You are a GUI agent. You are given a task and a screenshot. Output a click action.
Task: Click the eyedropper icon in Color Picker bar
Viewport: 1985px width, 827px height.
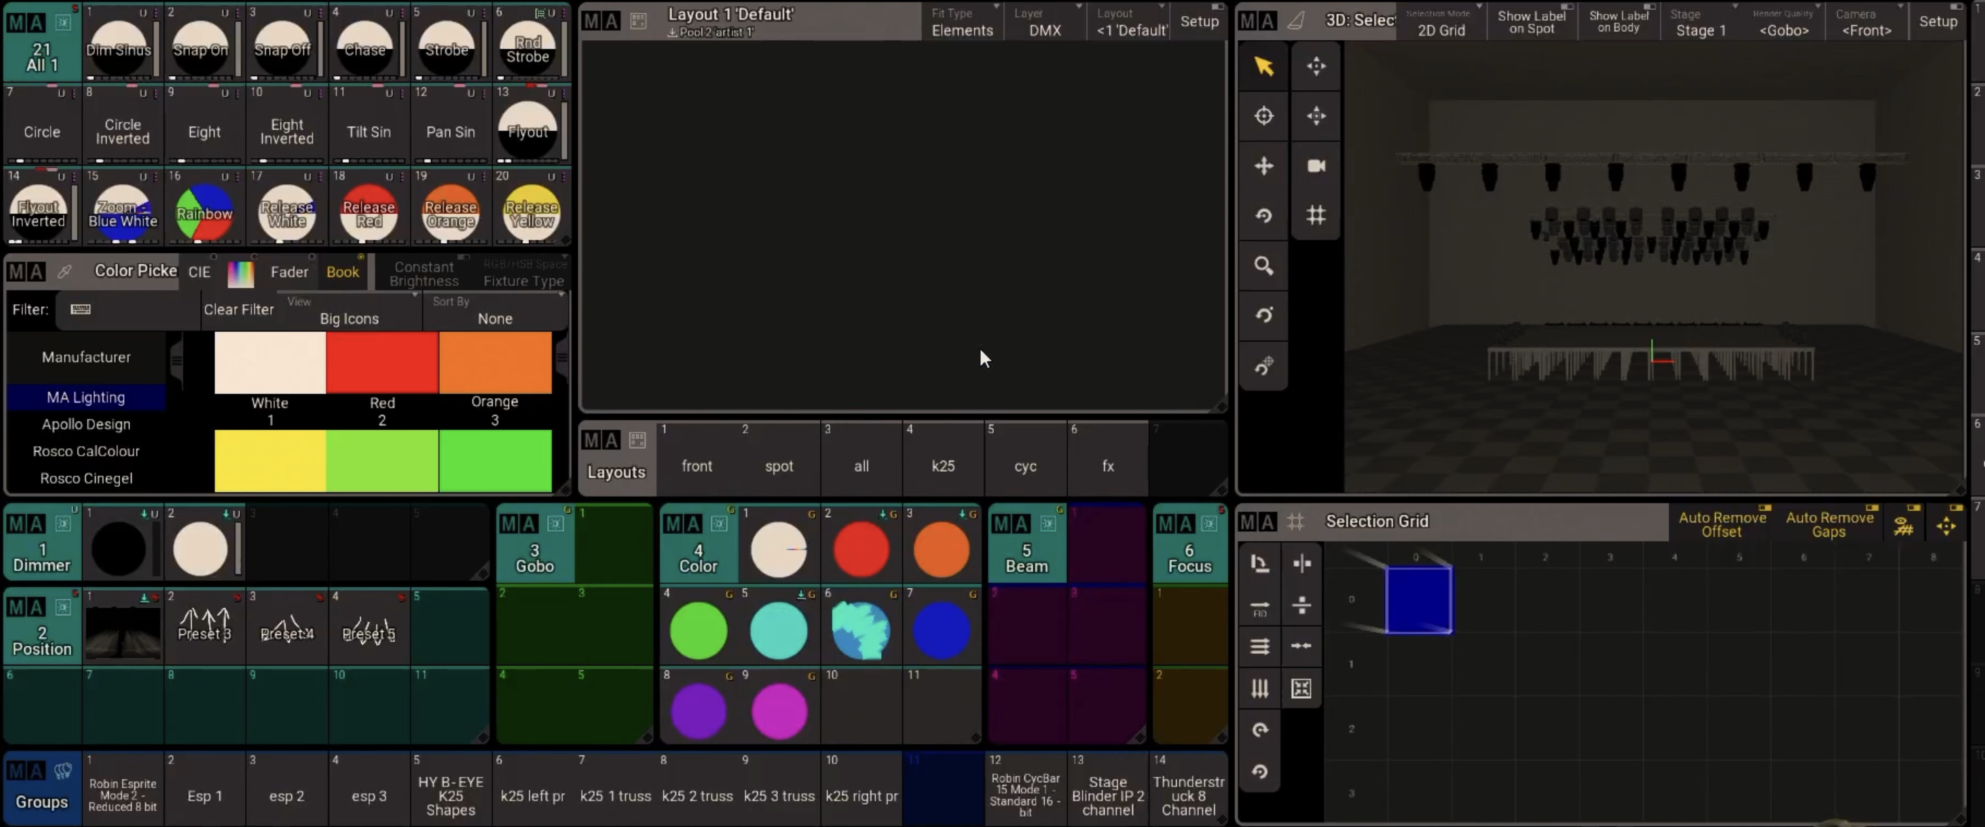pos(64,272)
